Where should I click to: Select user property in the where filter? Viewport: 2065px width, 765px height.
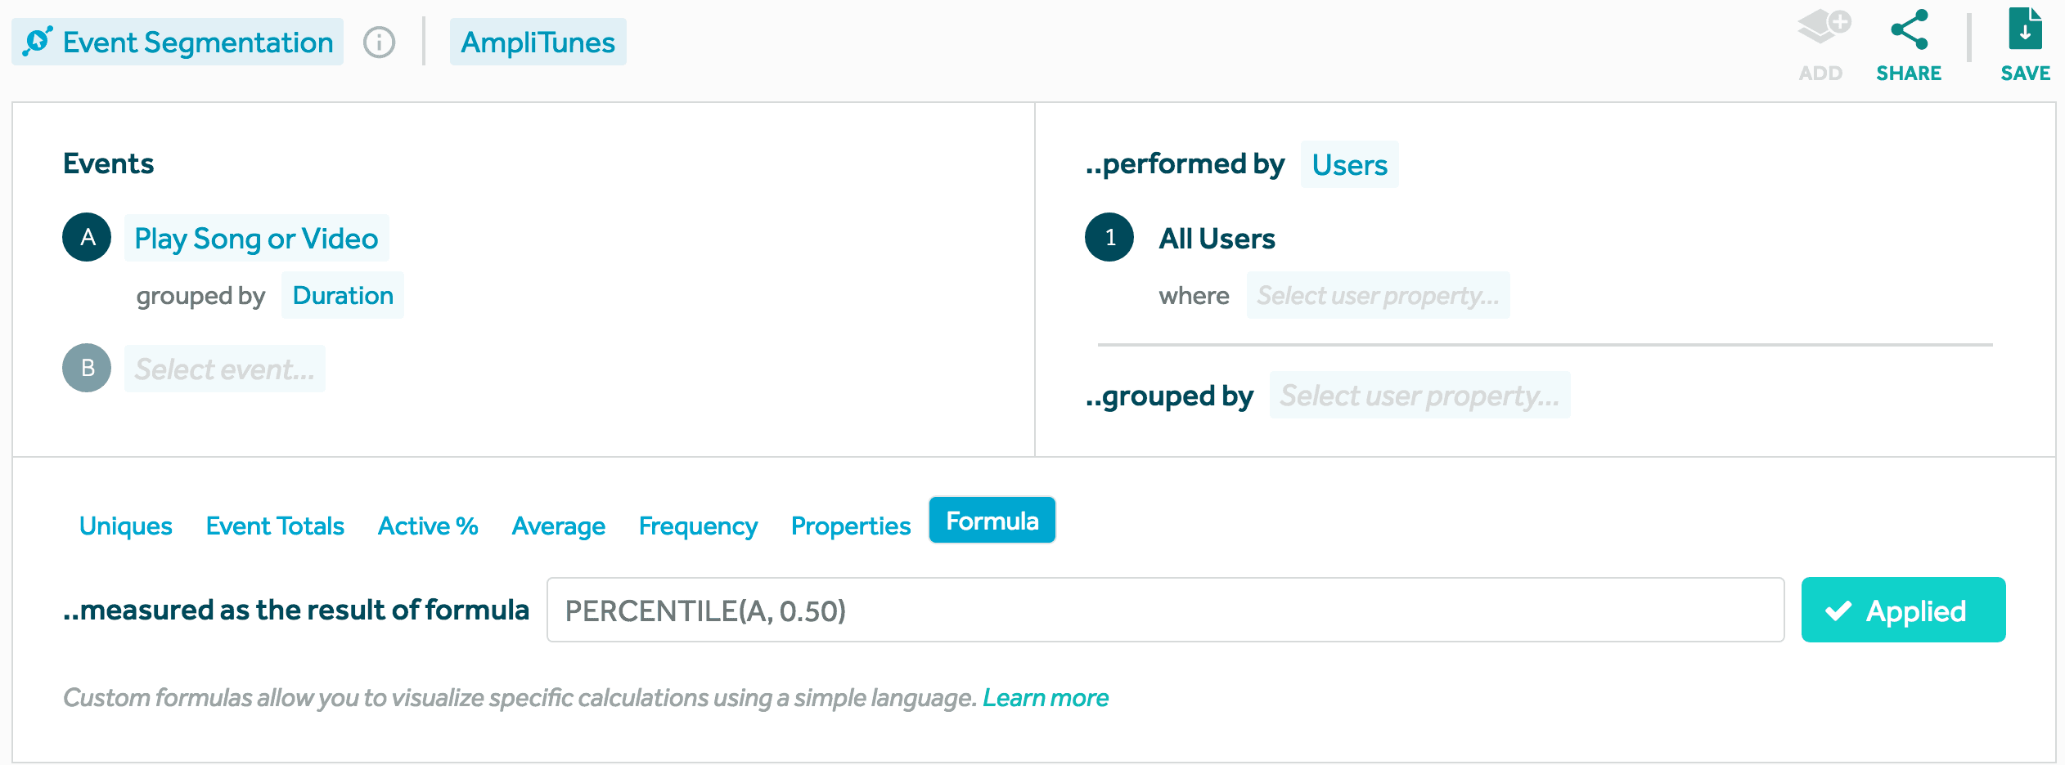point(1378,295)
